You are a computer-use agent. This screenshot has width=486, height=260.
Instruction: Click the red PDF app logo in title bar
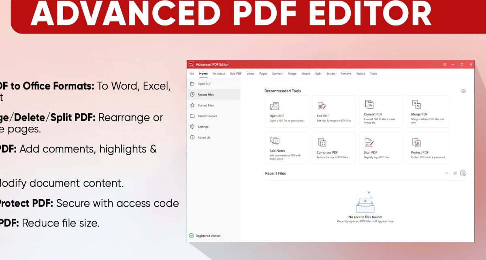(192, 64)
